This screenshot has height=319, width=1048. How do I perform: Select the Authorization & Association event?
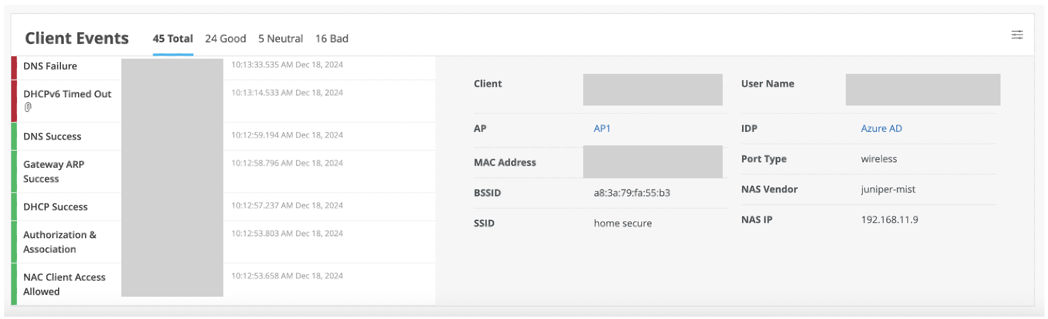tap(60, 242)
